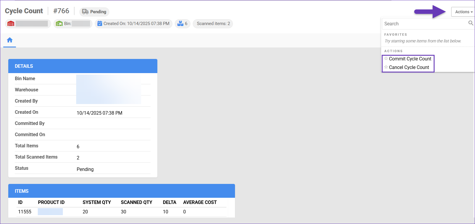
Task: Expand the Actions dropdown
Action: 463,12
